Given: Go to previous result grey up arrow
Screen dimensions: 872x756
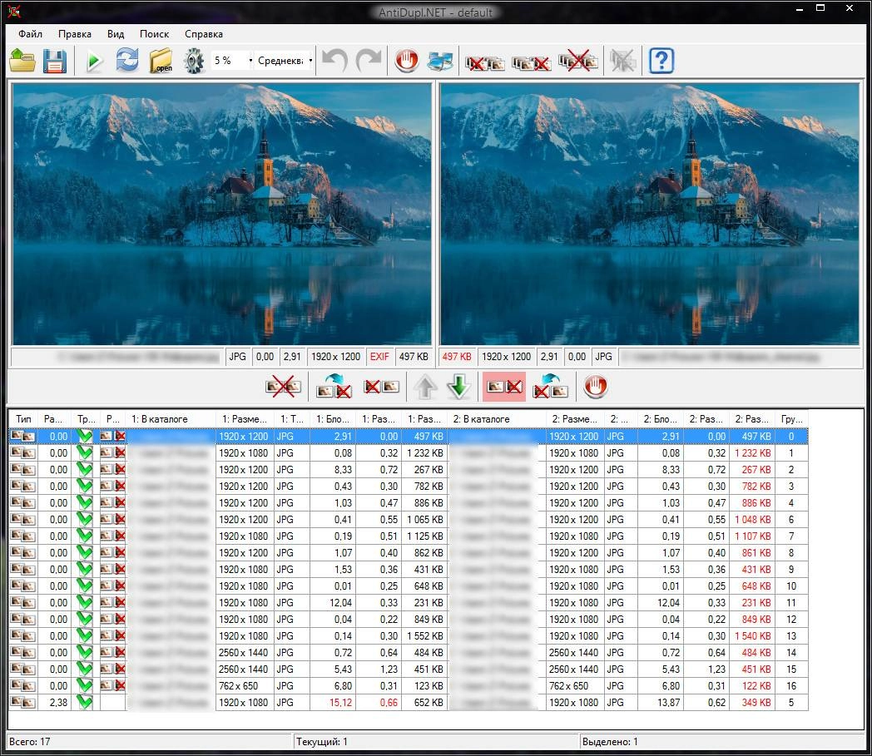Looking at the screenshot, I should (x=425, y=387).
